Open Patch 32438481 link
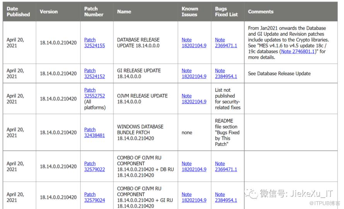This screenshot has height=209, width=344. (95, 133)
